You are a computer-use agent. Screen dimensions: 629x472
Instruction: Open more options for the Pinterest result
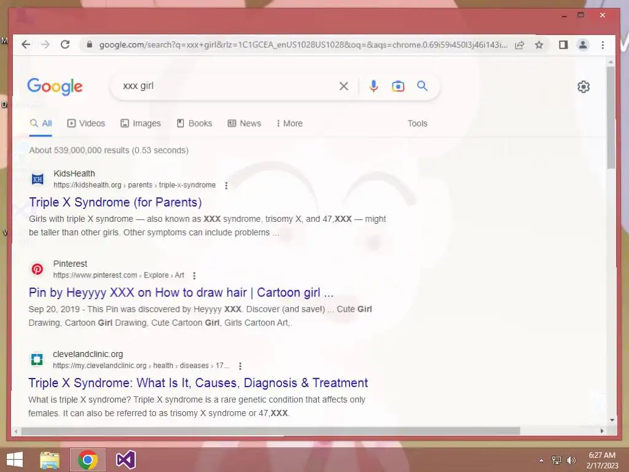click(194, 276)
